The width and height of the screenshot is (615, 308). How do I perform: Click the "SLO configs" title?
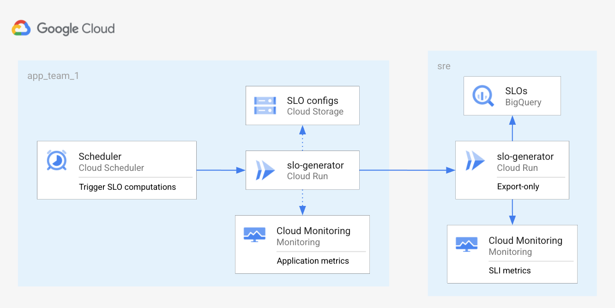313,101
